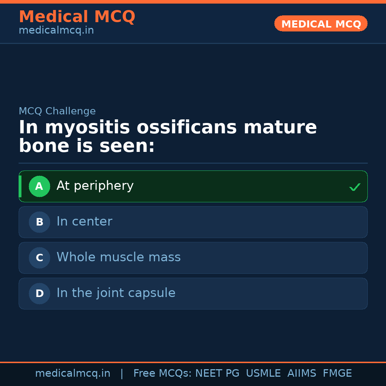The image size is (386, 386).
Task: Click the green left accent bar on option A
Action: (x=20, y=186)
